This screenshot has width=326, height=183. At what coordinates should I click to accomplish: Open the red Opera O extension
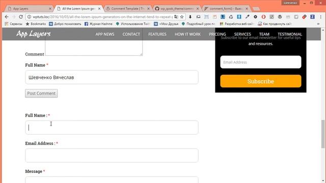pyautogui.click(x=263, y=17)
